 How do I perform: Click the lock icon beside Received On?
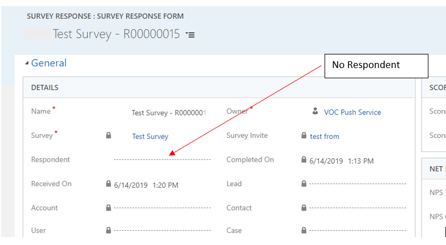[x=109, y=184]
